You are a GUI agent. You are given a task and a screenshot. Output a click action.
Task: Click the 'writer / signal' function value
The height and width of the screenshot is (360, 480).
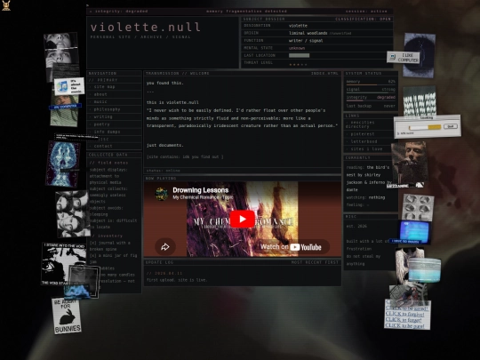306,40
